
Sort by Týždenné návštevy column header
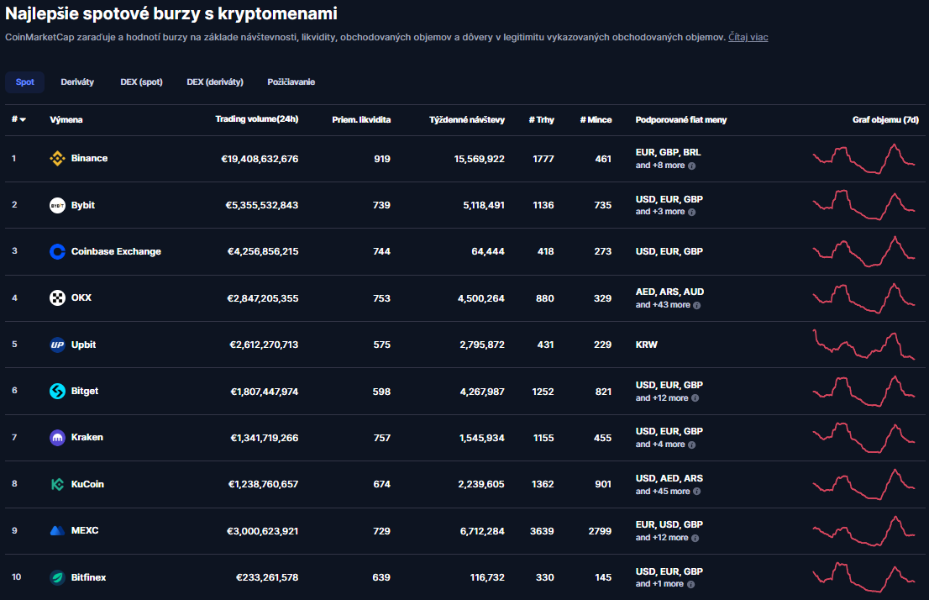click(466, 120)
